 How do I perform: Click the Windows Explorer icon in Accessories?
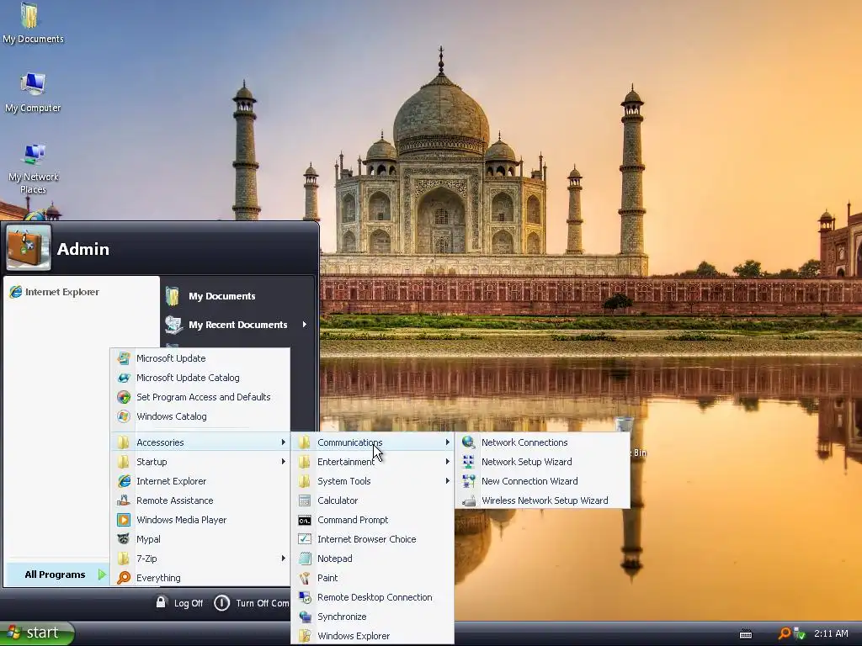(x=305, y=636)
